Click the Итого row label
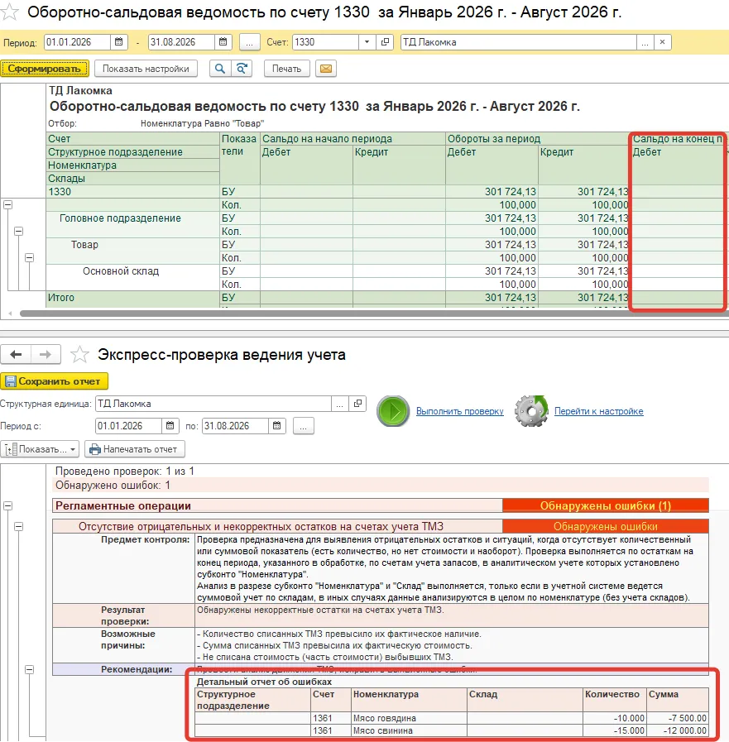Screen dimensions: 729x742 (x=61, y=298)
